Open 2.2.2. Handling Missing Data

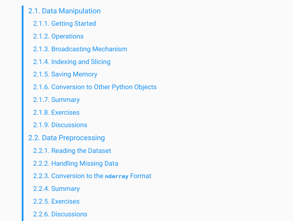click(76, 164)
